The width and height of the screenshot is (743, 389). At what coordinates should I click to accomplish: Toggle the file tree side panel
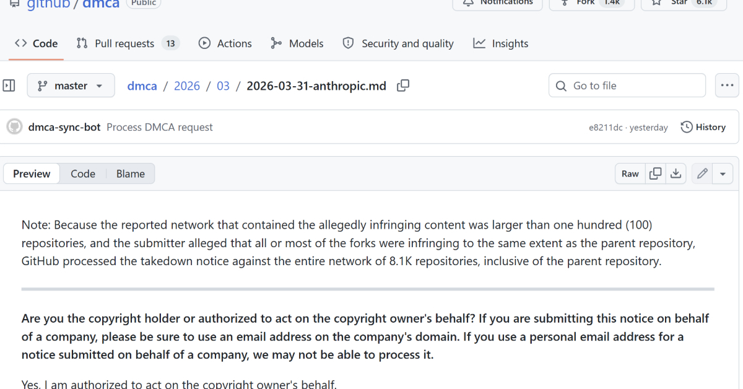click(9, 85)
